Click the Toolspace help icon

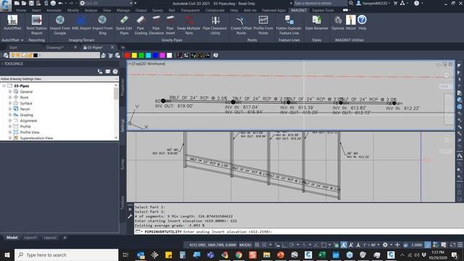115,71
